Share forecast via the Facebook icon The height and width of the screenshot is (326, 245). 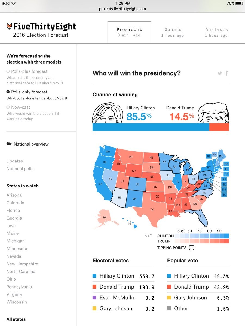click(227, 73)
